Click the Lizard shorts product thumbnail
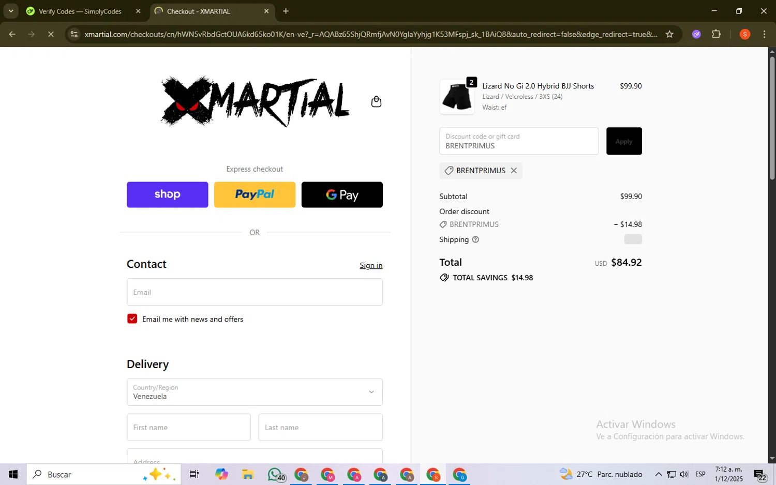 pyautogui.click(x=457, y=97)
